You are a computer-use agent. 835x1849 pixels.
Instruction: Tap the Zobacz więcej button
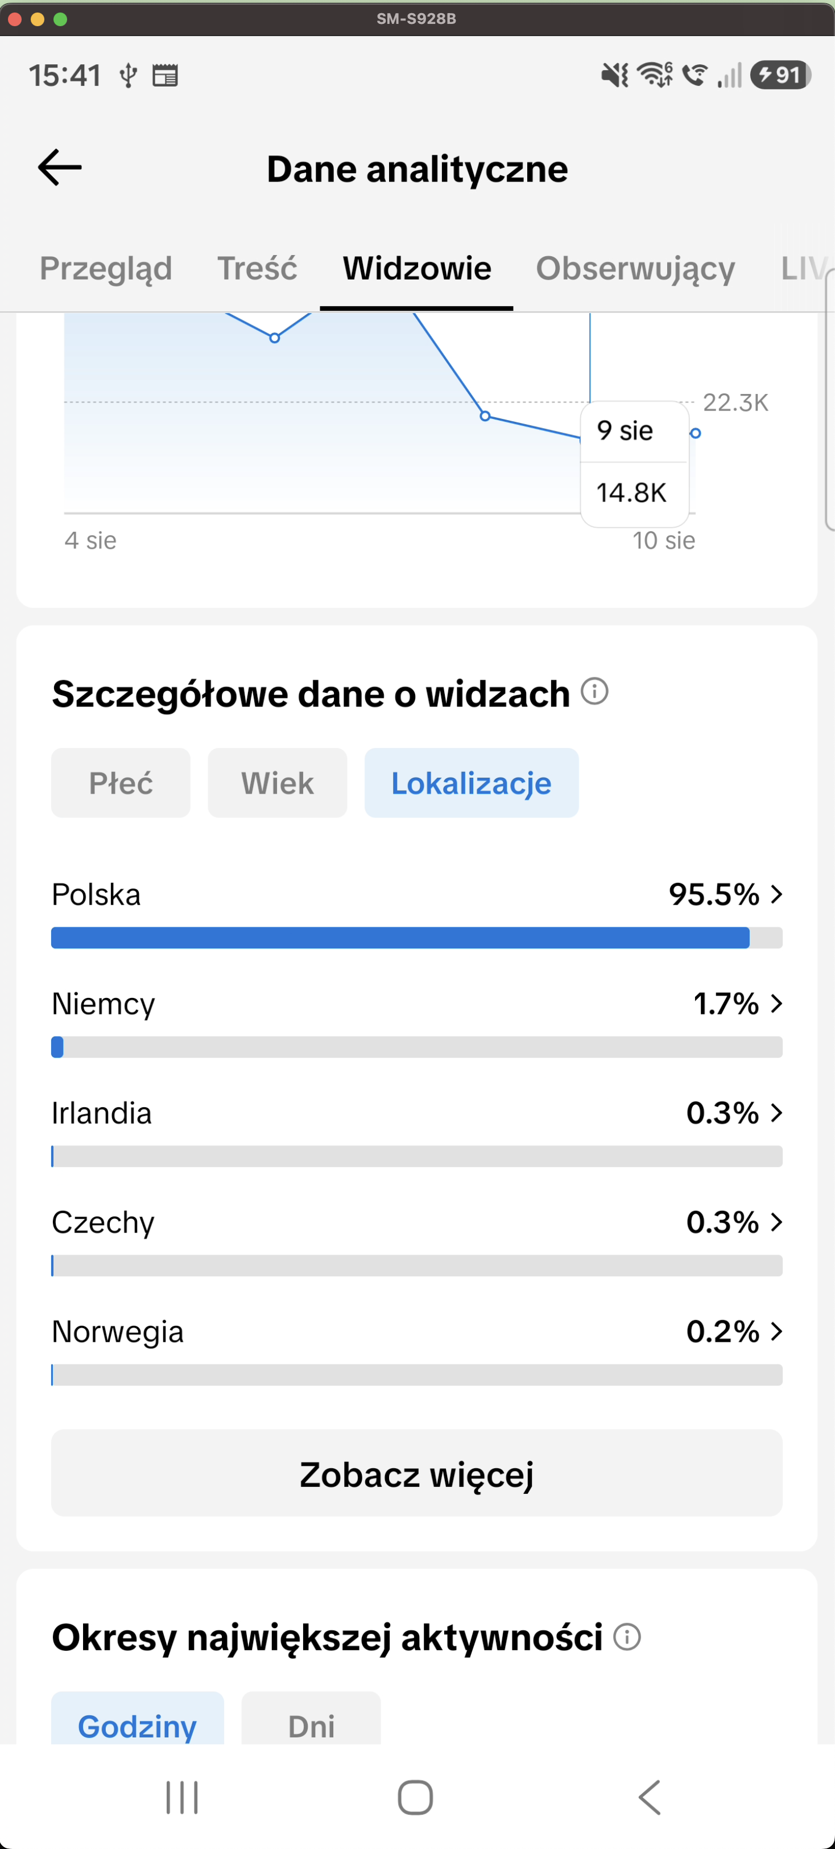(x=417, y=1473)
